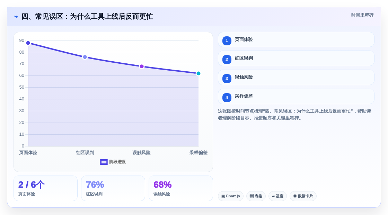Click the number 1 badge for 页面体验
The image size is (388, 215).
coord(227,41)
